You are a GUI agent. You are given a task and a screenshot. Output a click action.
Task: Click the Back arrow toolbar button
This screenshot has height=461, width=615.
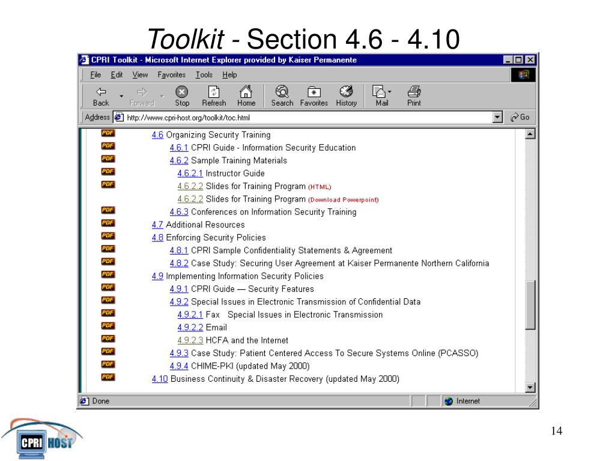[101, 97]
